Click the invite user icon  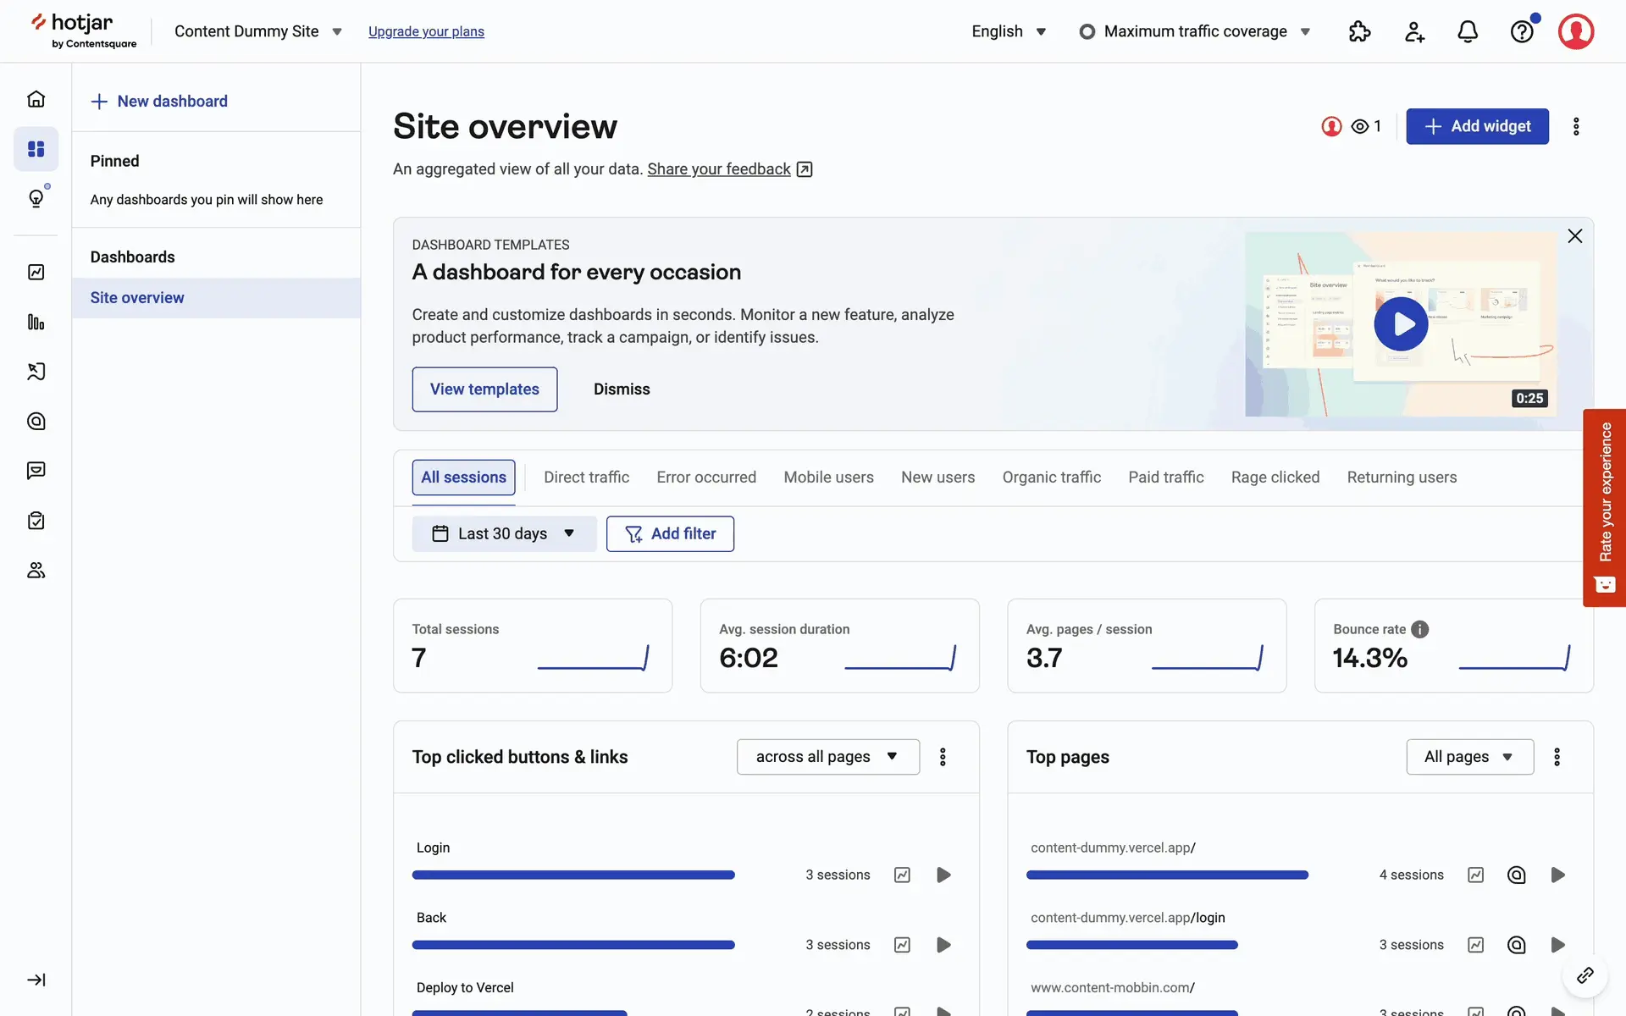(x=1414, y=31)
